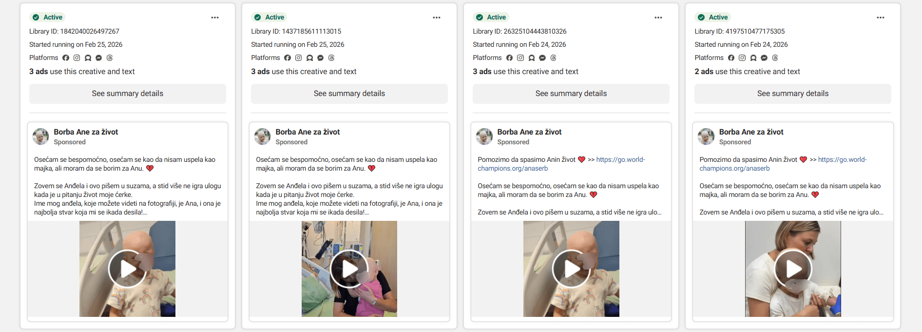
Task: Click the Facebook platform icon on first ad
Action: [x=66, y=58]
